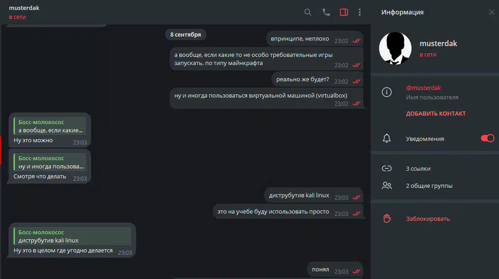
Task: Click Заблокировать to block user
Action: click(428, 219)
